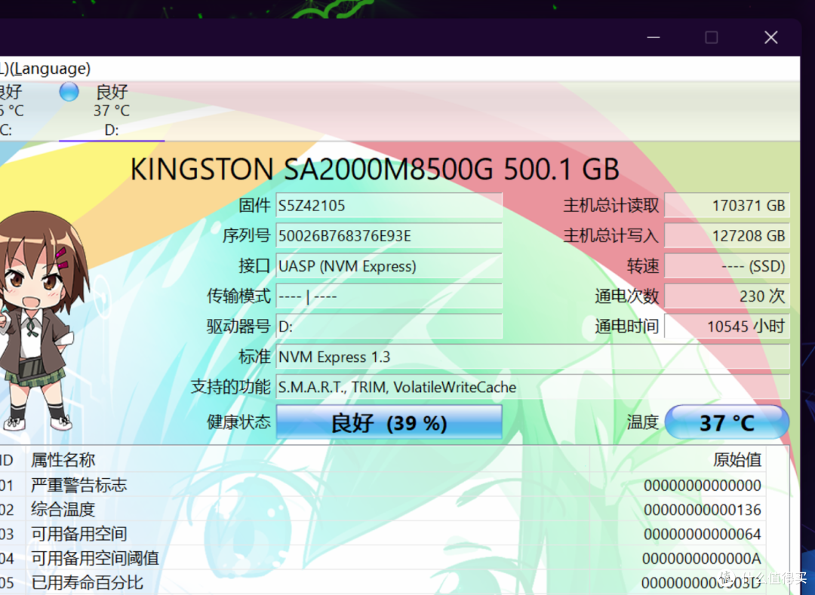Click the standard field NVM Express 1.3
Image resolution: width=815 pixels, height=595 pixels.
click(533, 357)
